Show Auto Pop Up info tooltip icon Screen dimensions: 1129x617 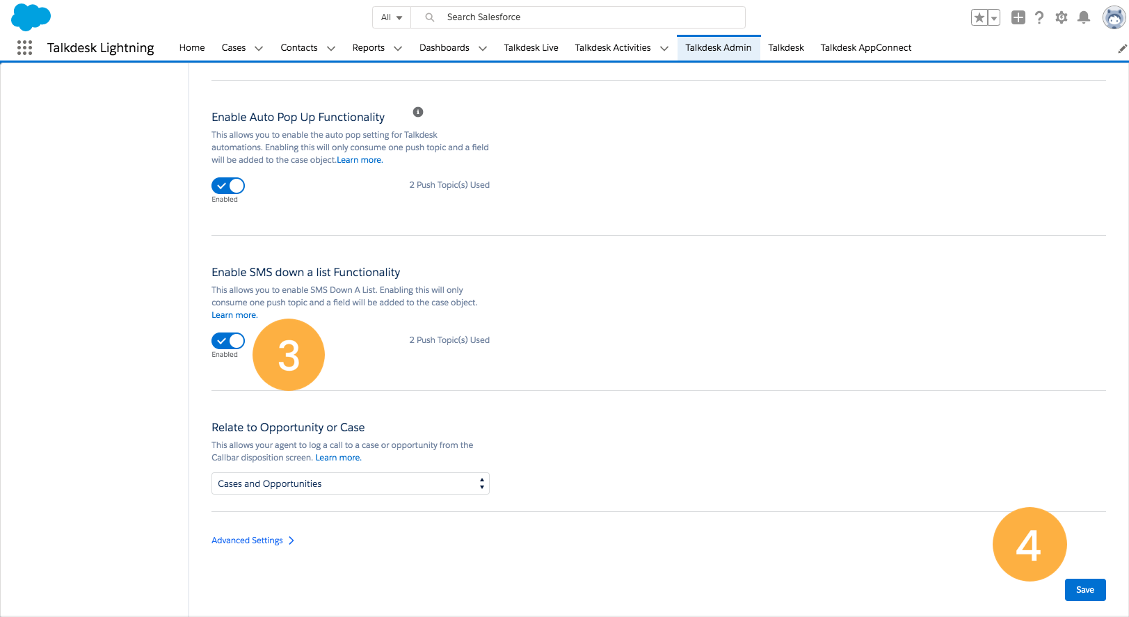click(418, 112)
